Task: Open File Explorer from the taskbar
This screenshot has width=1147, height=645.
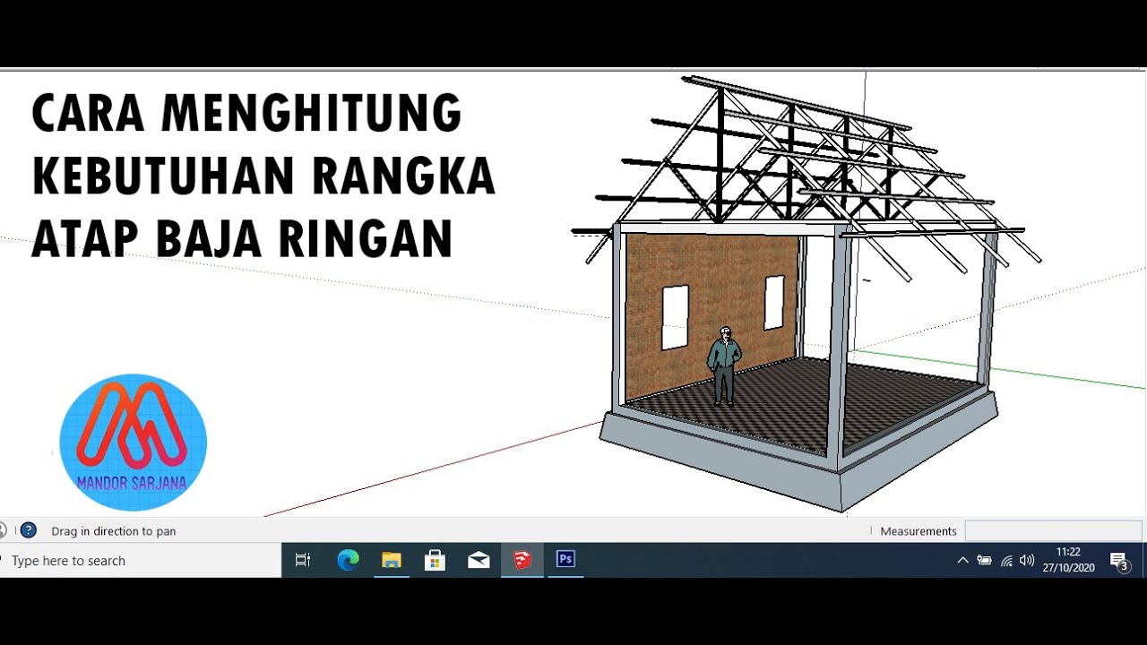Action: coord(391,560)
